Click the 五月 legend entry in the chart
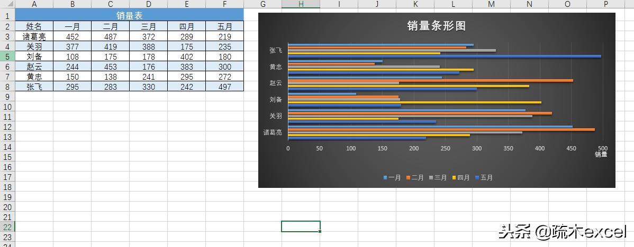This screenshot has width=634, height=247. pyautogui.click(x=484, y=177)
